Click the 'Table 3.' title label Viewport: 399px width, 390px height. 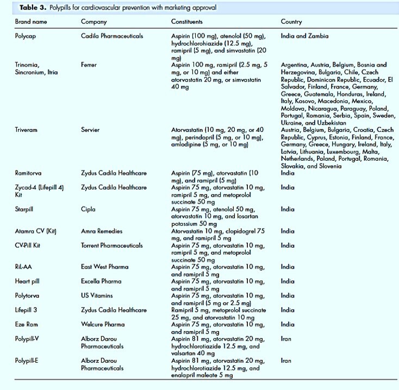tap(33, 8)
